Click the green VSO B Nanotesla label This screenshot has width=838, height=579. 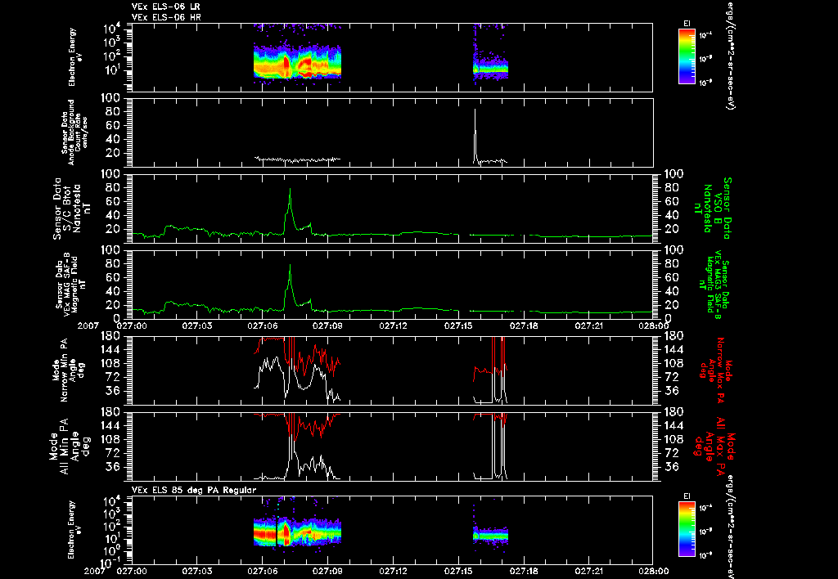[x=712, y=209]
